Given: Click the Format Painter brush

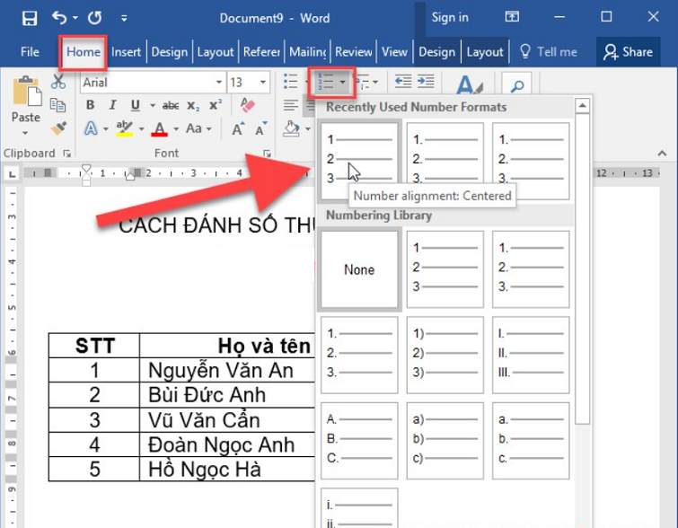Looking at the screenshot, I should [59, 128].
